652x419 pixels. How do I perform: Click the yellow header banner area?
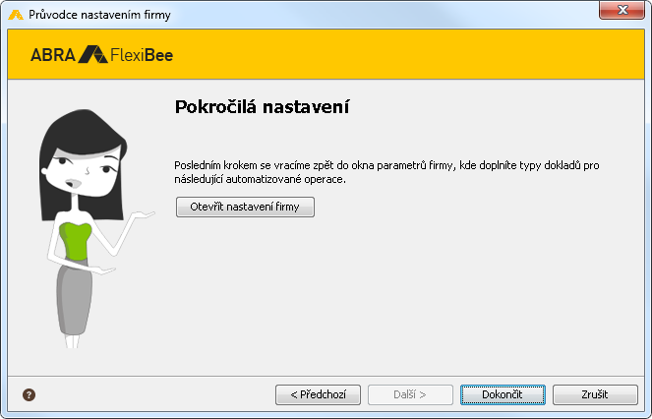coord(326,54)
